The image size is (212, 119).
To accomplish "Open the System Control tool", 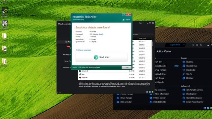I will click(x=158, y=98).
